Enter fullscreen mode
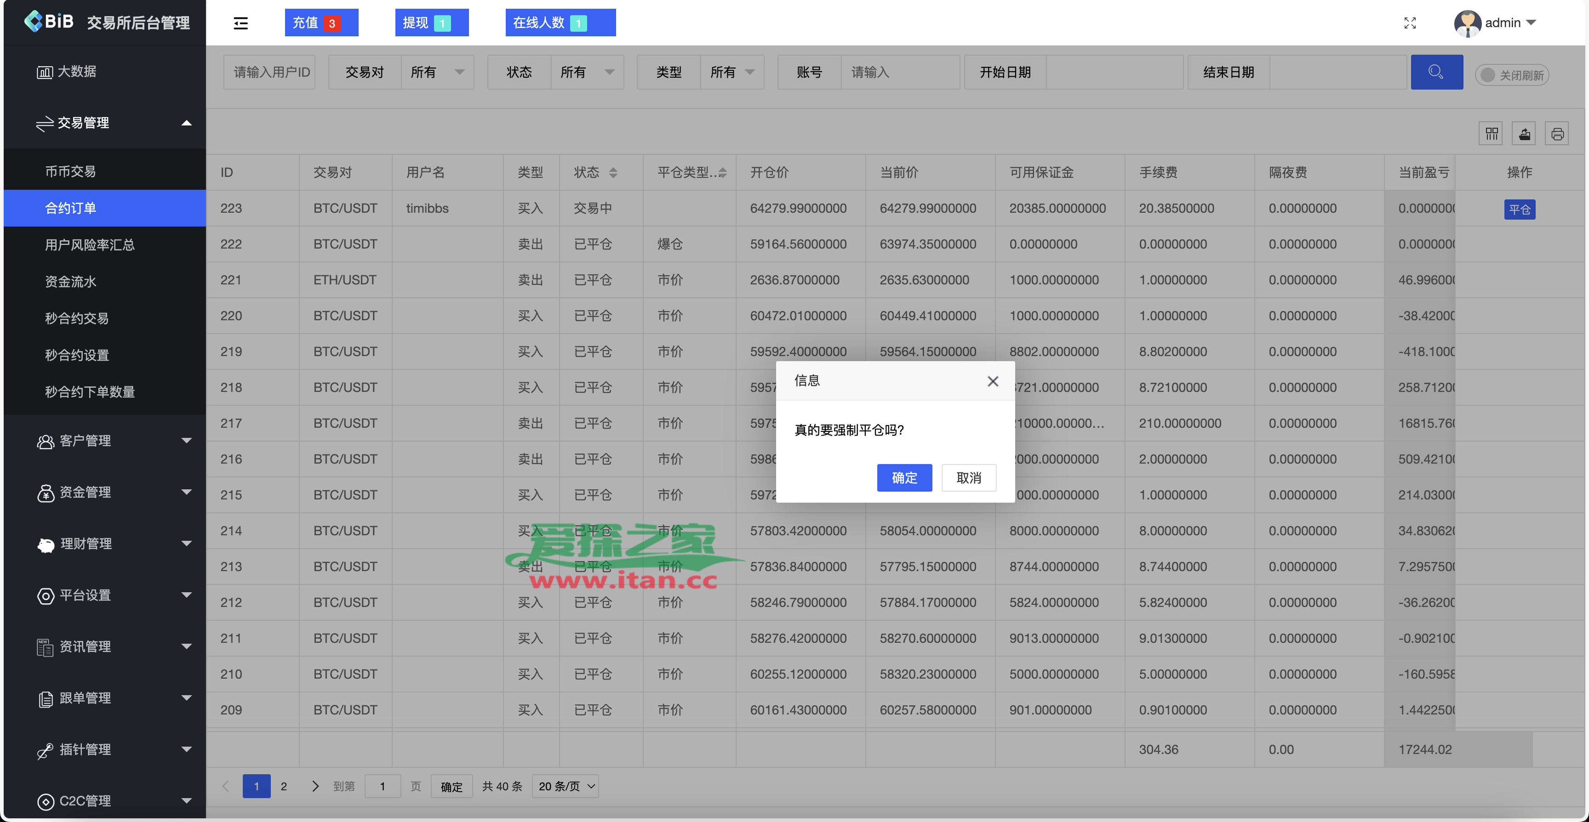The height and width of the screenshot is (822, 1589). (x=1410, y=23)
